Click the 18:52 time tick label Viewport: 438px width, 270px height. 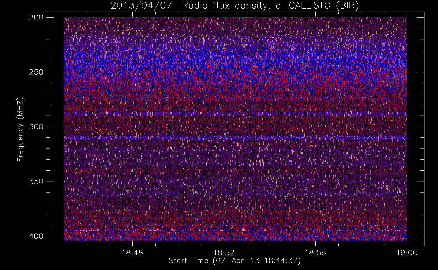(224, 253)
